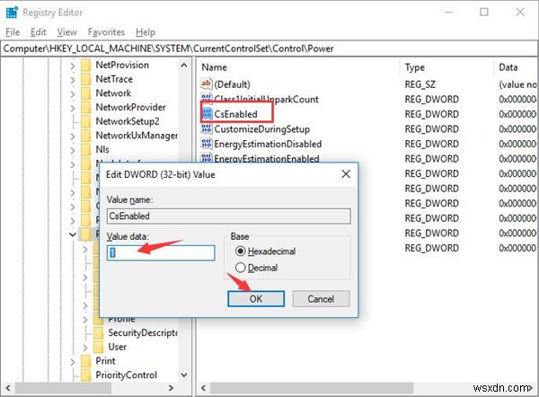This screenshot has width=539, height=397.
Task: Select the EnergyEstimationDisabled DWORD icon
Action: tap(207, 144)
